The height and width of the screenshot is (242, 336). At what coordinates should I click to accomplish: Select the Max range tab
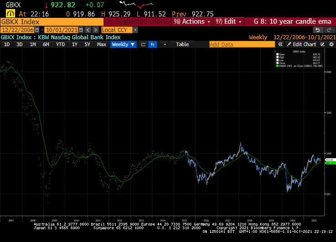(x=101, y=44)
